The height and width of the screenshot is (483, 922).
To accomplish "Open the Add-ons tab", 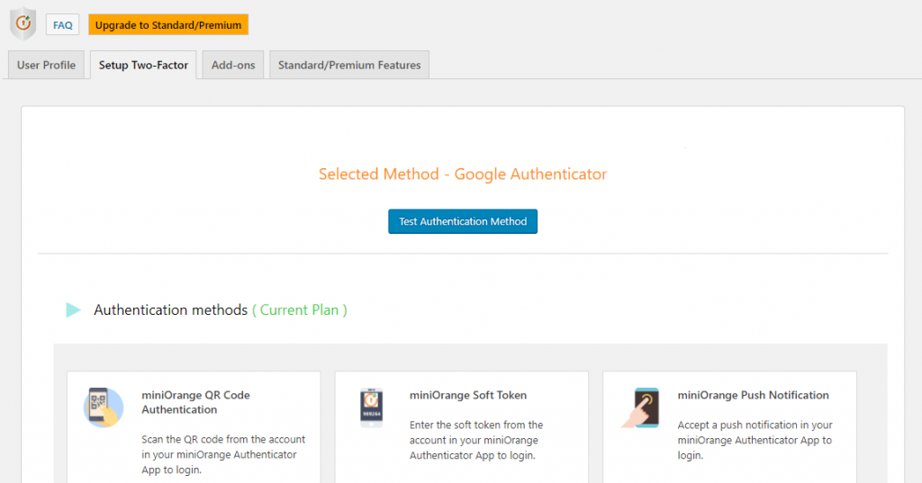I will [x=233, y=65].
